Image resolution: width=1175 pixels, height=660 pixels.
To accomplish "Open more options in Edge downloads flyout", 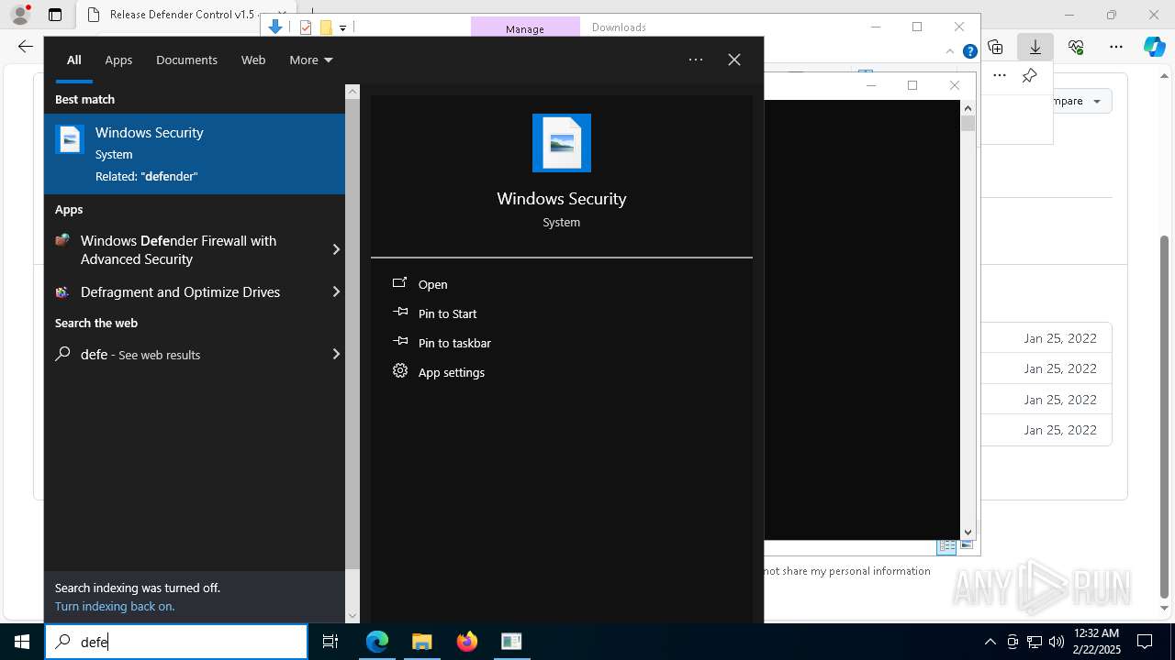I will click(x=1000, y=75).
